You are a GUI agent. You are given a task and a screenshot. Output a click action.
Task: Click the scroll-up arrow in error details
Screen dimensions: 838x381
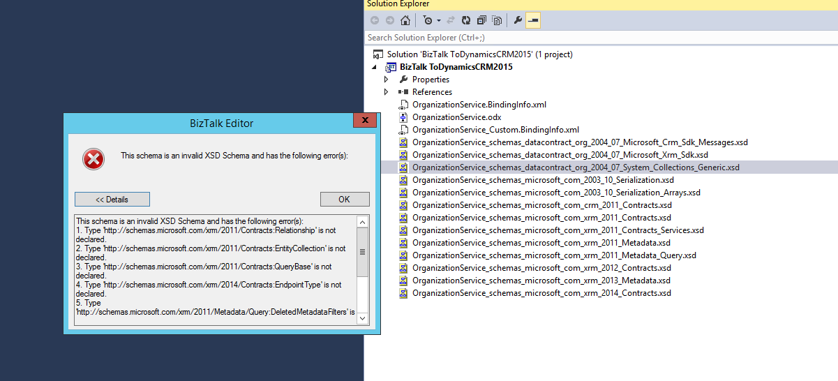click(362, 222)
